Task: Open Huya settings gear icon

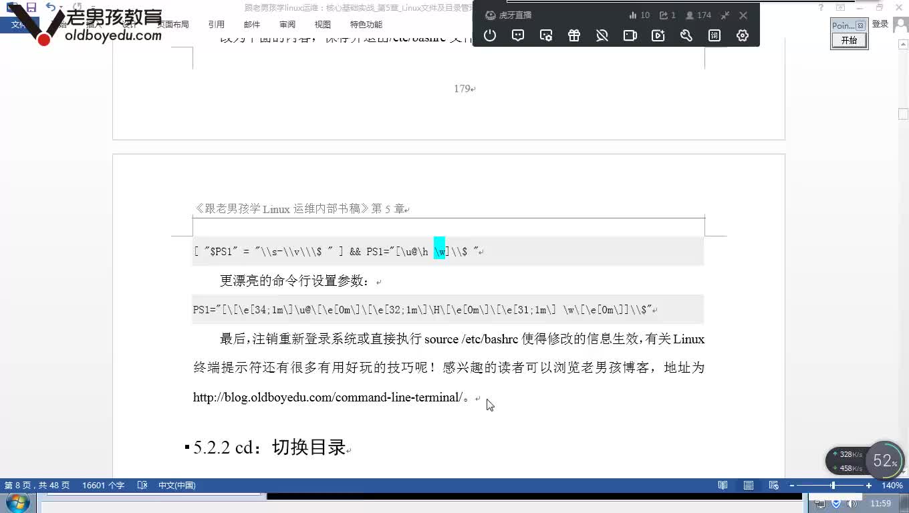Action: [743, 36]
